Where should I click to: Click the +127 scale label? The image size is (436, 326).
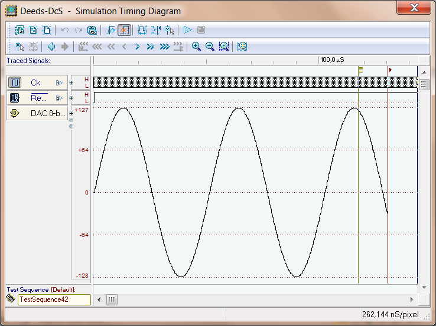[x=82, y=110]
